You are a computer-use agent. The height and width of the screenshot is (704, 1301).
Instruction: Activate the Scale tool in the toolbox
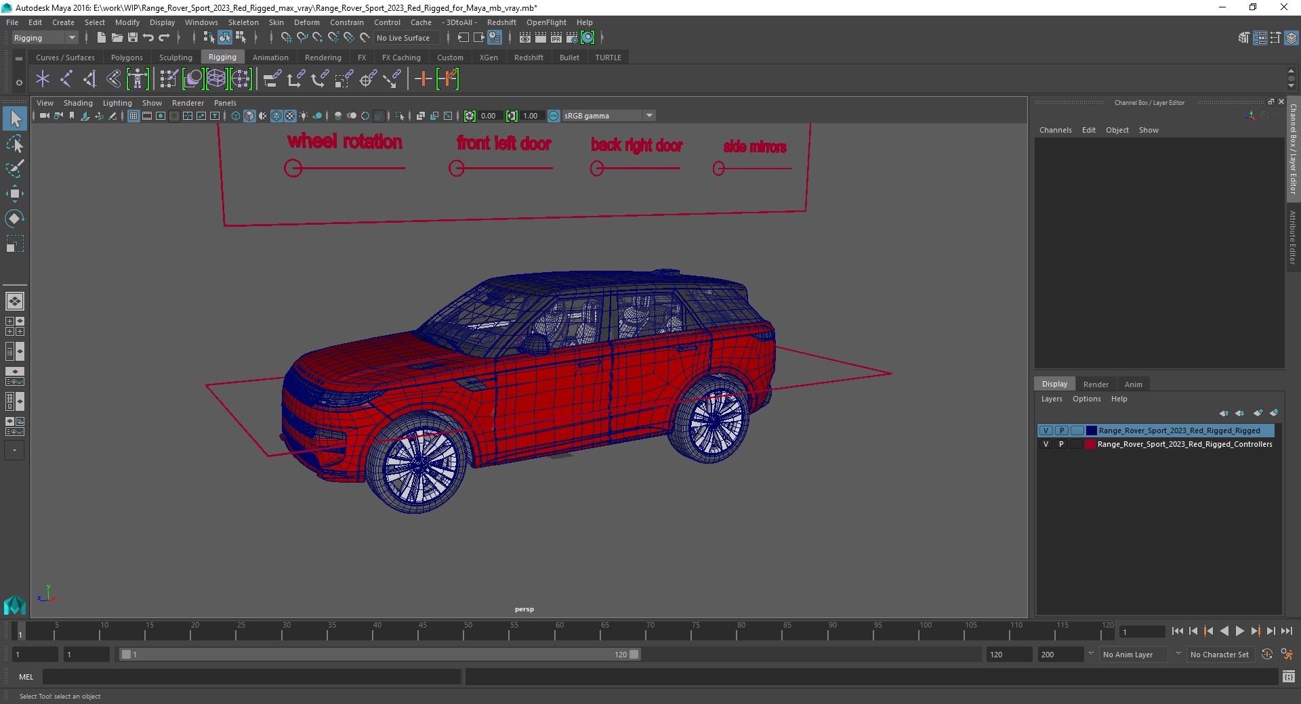[x=15, y=244]
